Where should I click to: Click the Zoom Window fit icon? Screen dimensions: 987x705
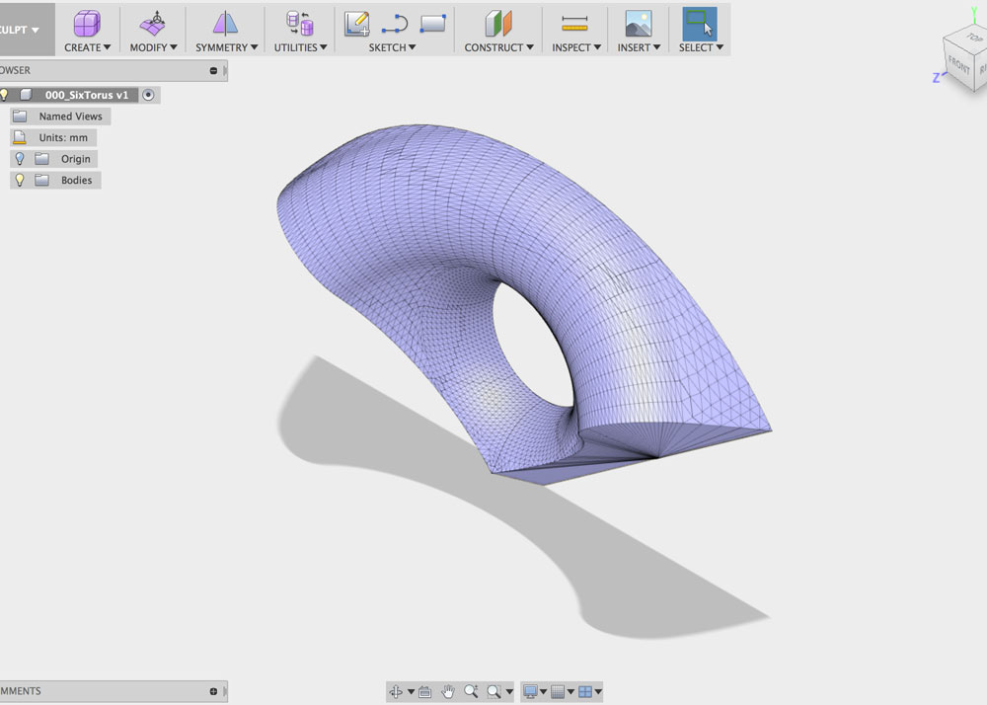tap(494, 692)
